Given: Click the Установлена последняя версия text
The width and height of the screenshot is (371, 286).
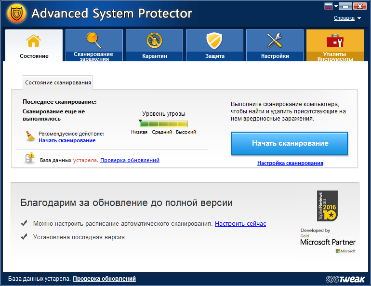Looking at the screenshot, I should point(79,237).
